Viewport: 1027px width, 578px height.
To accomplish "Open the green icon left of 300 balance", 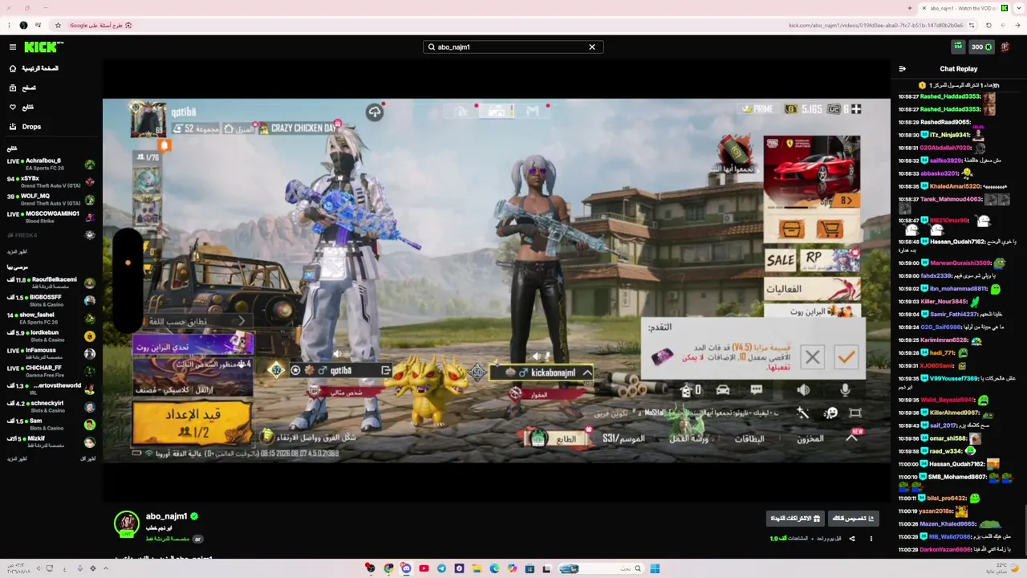I will click(957, 47).
